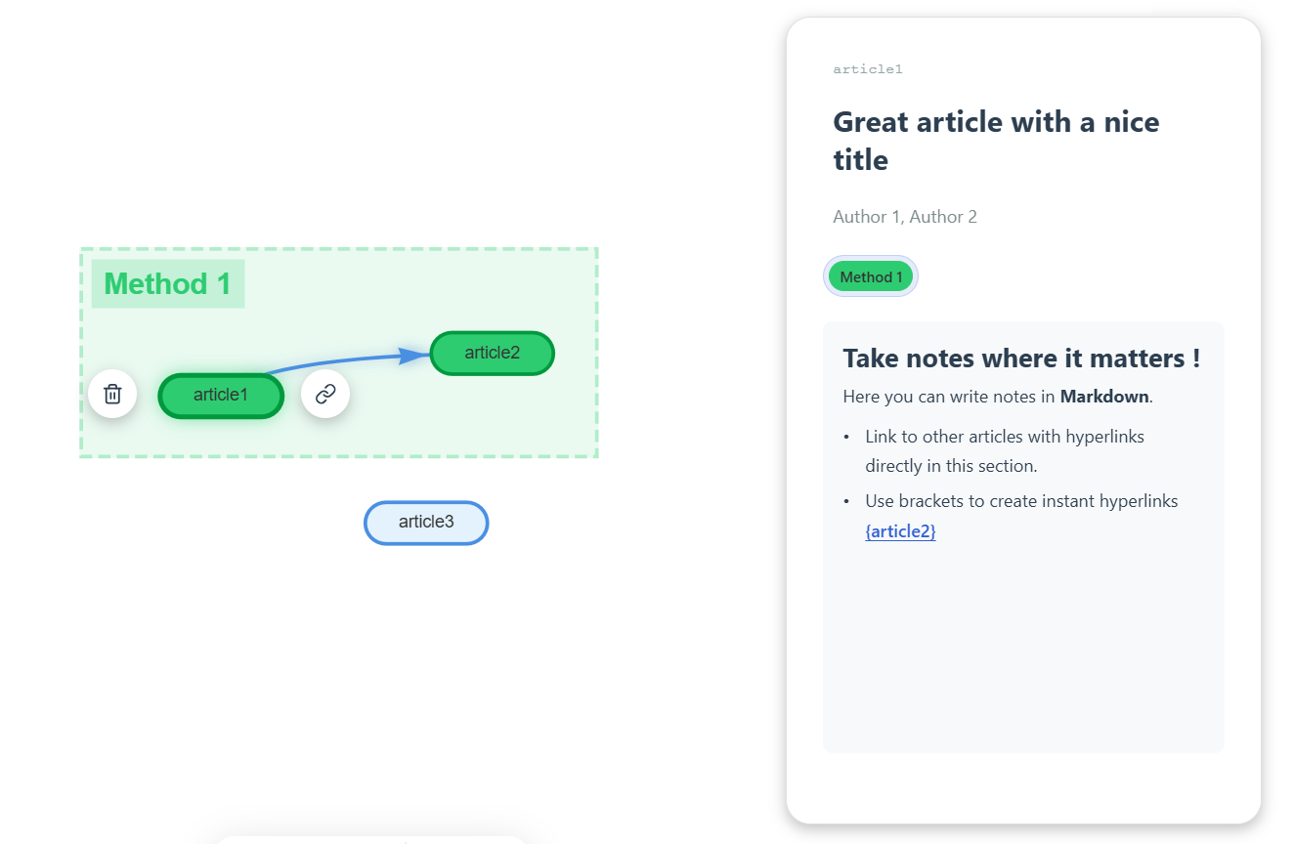
Task: Select the article1 node on the canvas
Action: (x=220, y=395)
